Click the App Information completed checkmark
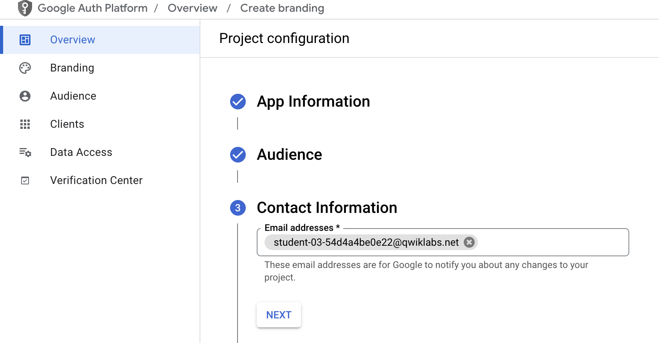Screen dimensions: 659x343 click(x=238, y=102)
